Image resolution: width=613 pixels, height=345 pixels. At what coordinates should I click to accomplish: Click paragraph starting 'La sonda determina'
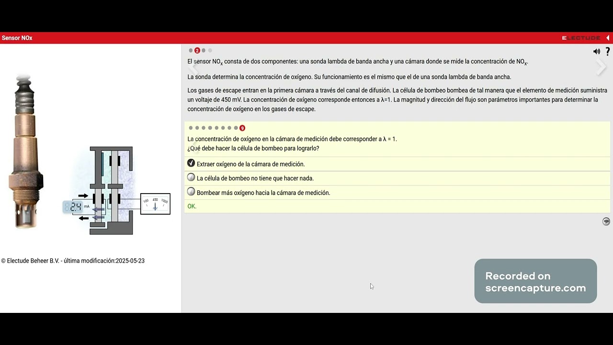click(349, 77)
